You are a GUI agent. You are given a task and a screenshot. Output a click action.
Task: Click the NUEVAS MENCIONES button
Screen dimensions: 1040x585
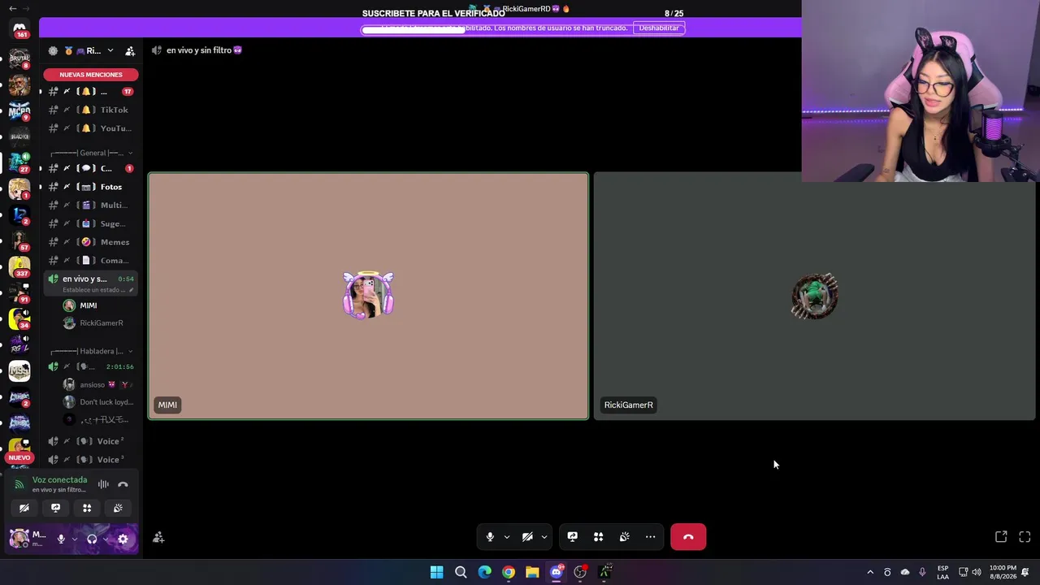pos(91,75)
